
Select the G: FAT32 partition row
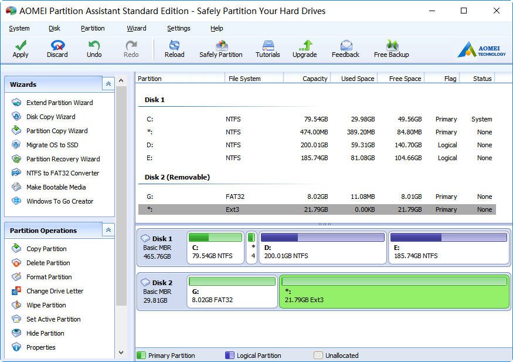coord(317,197)
